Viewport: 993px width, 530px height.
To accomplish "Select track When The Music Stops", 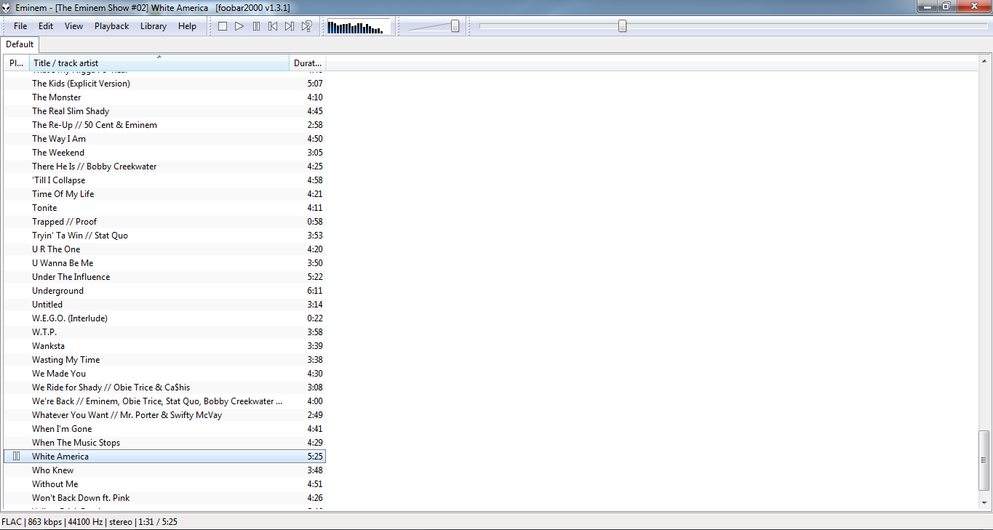I will tap(164, 443).
